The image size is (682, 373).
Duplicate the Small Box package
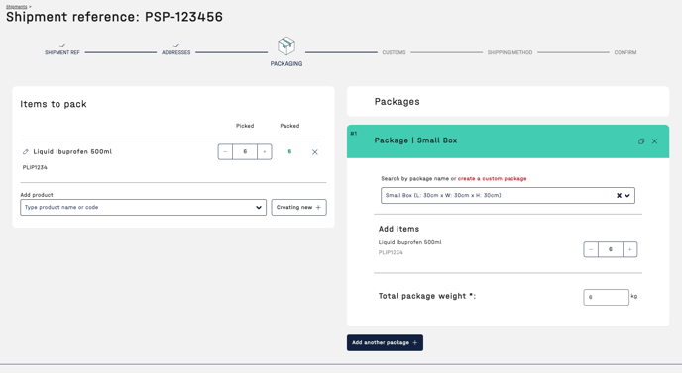(x=641, y=141)
